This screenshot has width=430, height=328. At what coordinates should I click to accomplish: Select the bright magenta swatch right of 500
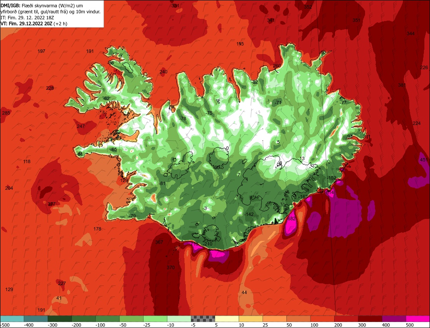[x=418, y=319]
